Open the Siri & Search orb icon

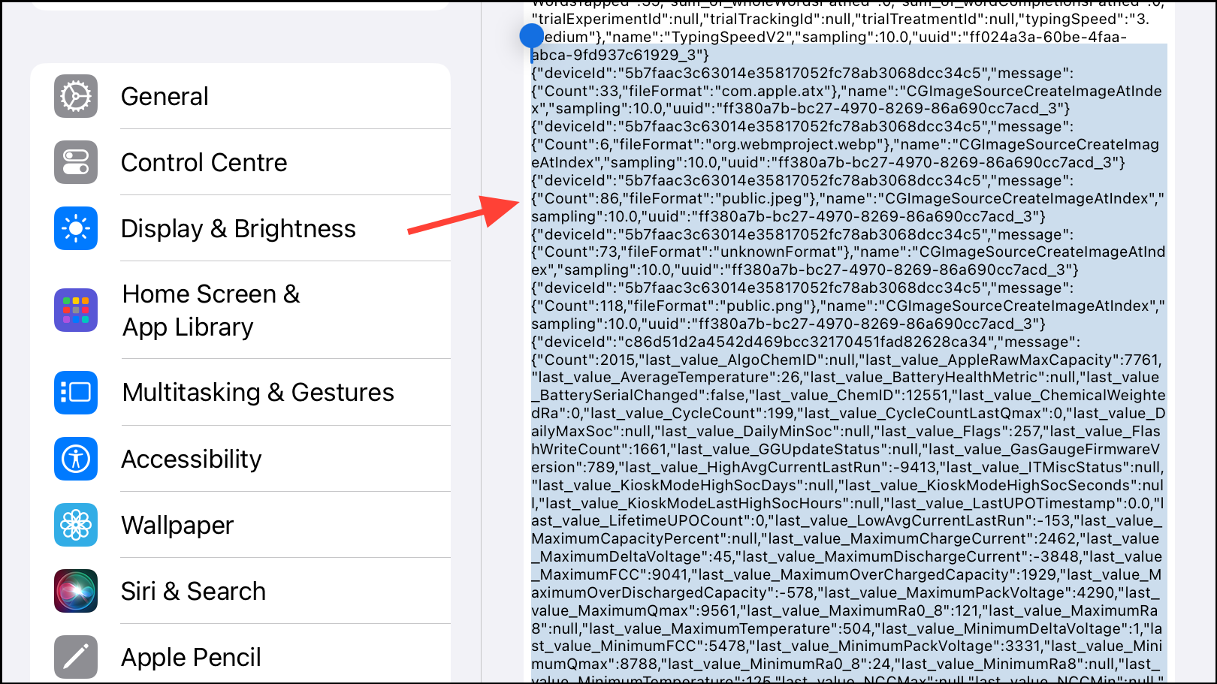76,591
